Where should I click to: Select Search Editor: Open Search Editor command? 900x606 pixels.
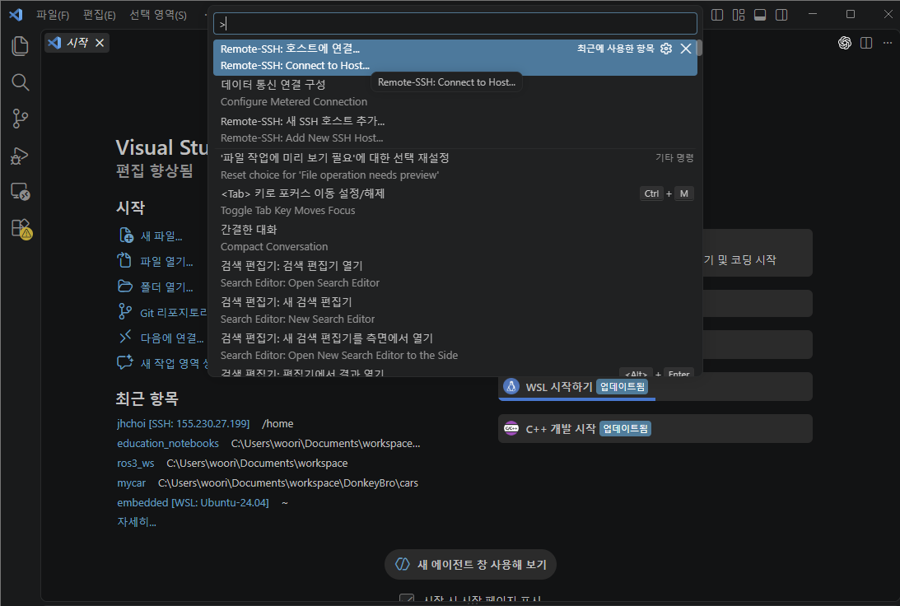click(455, 274)
